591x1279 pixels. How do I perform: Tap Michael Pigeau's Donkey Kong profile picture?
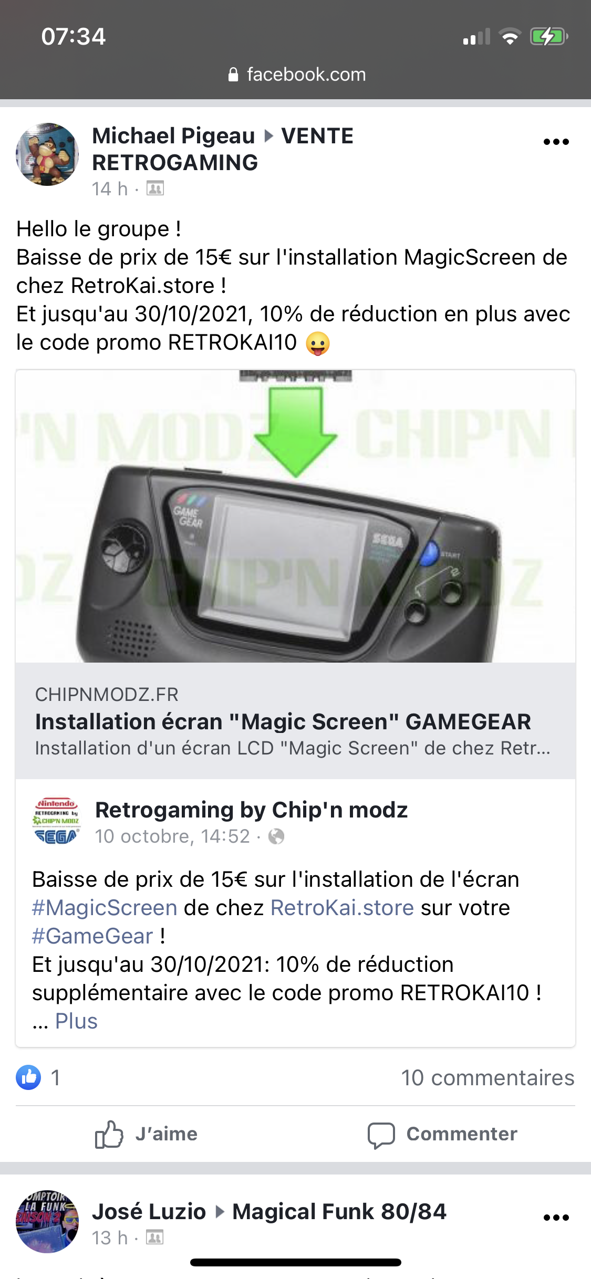coord(47,154)
